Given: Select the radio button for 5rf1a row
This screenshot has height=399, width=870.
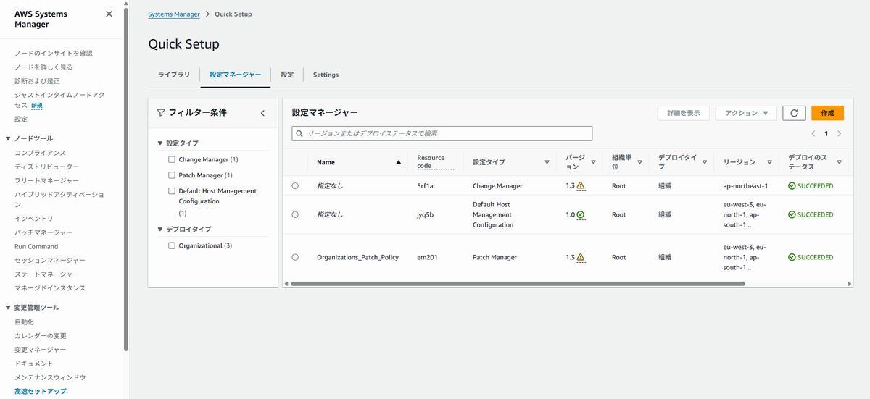Looking at the screenshot, I should coord(295,186).
